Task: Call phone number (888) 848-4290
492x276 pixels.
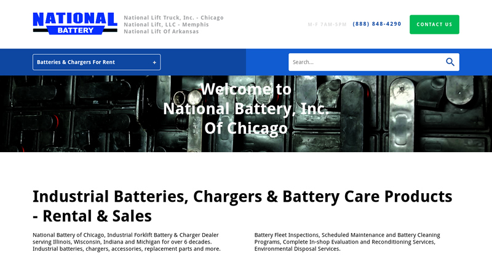Action: (376, 24)
